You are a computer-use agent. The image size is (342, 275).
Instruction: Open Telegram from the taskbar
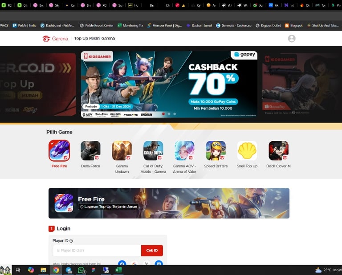[x=69, y=270]
